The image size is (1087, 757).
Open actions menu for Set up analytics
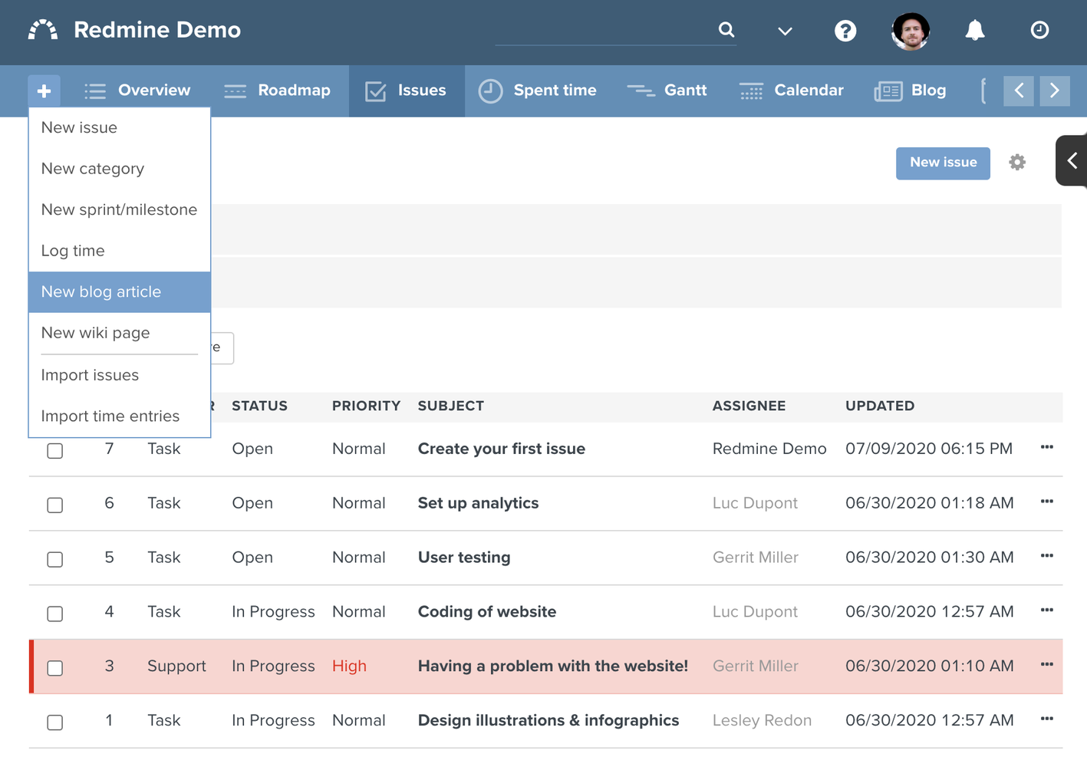tap(1047, 502)
